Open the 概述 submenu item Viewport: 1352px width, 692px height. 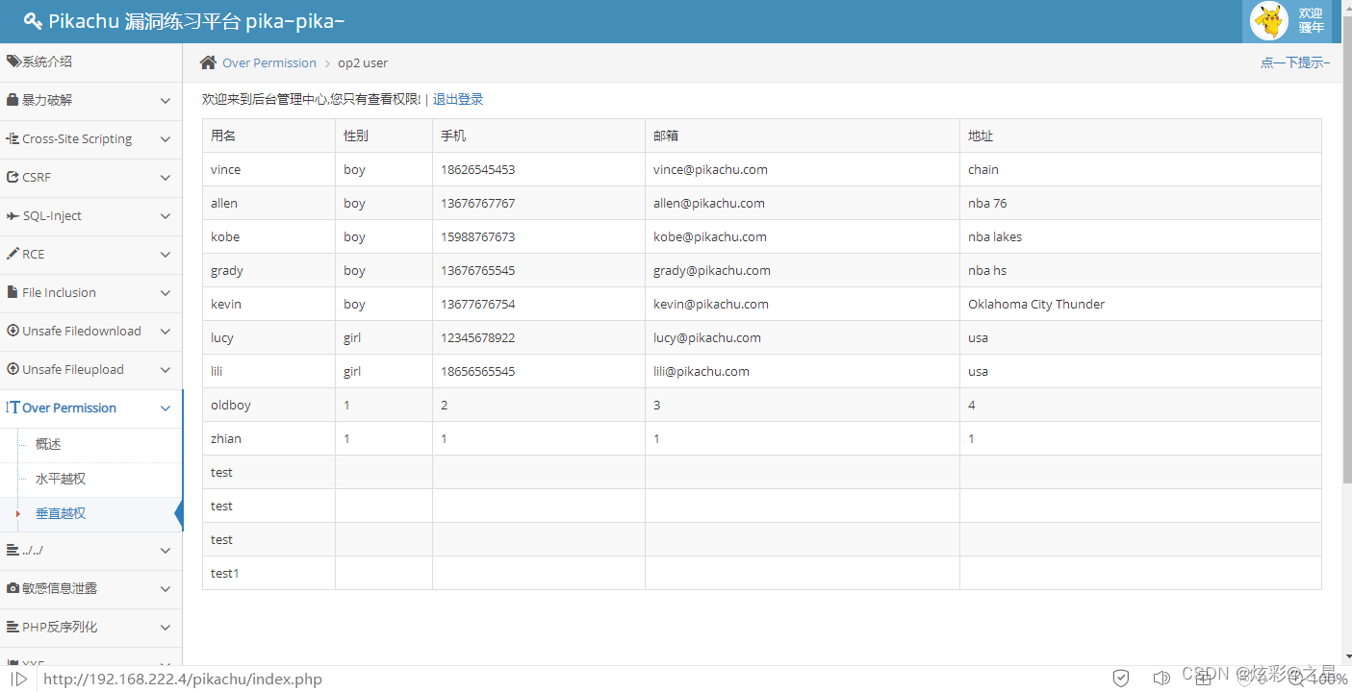click(48, 444)
